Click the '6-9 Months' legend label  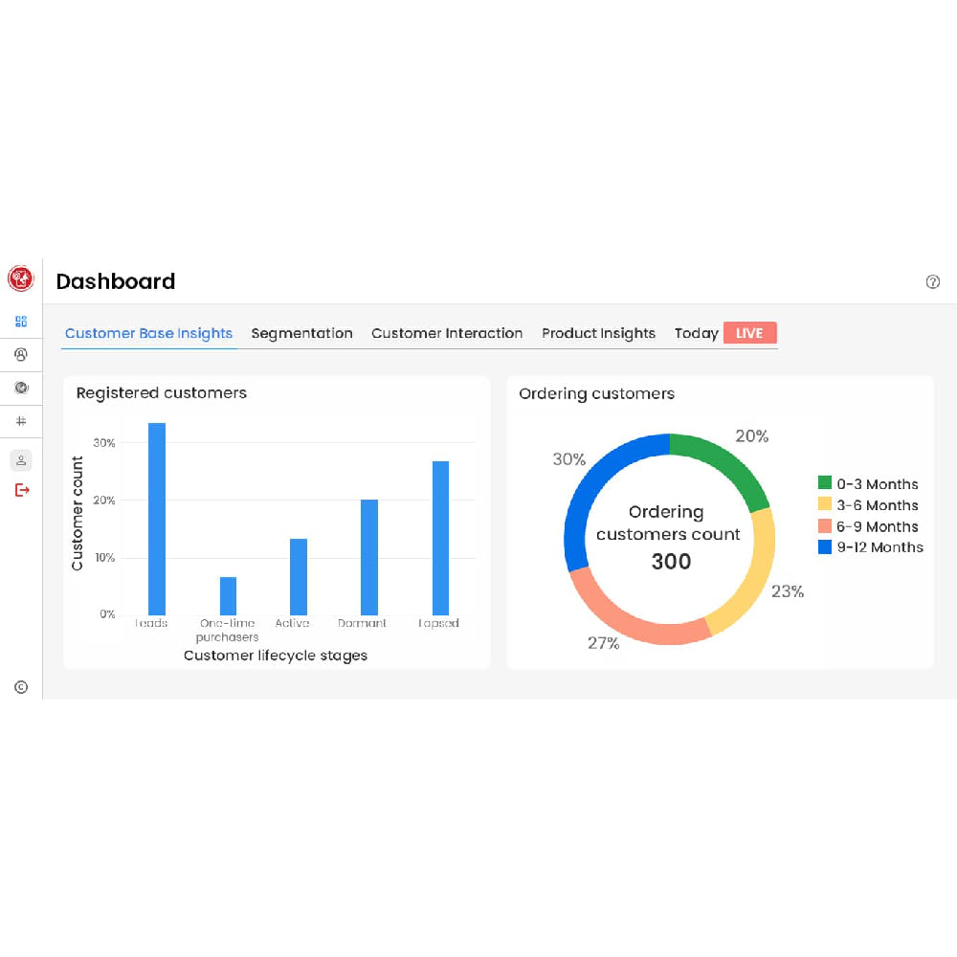click(x=877, y=526)
